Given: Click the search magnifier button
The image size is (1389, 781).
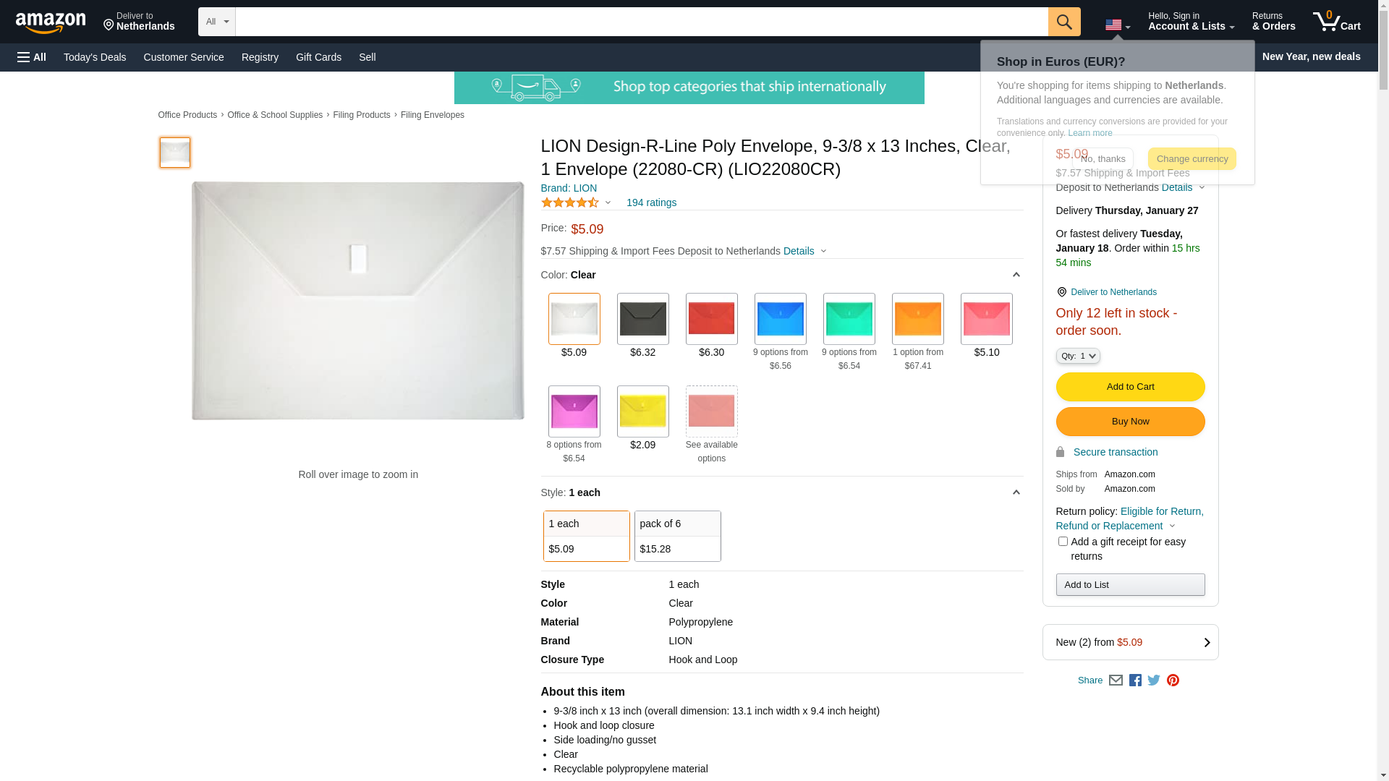Looking at the screenshot, I should [1063, 22].
